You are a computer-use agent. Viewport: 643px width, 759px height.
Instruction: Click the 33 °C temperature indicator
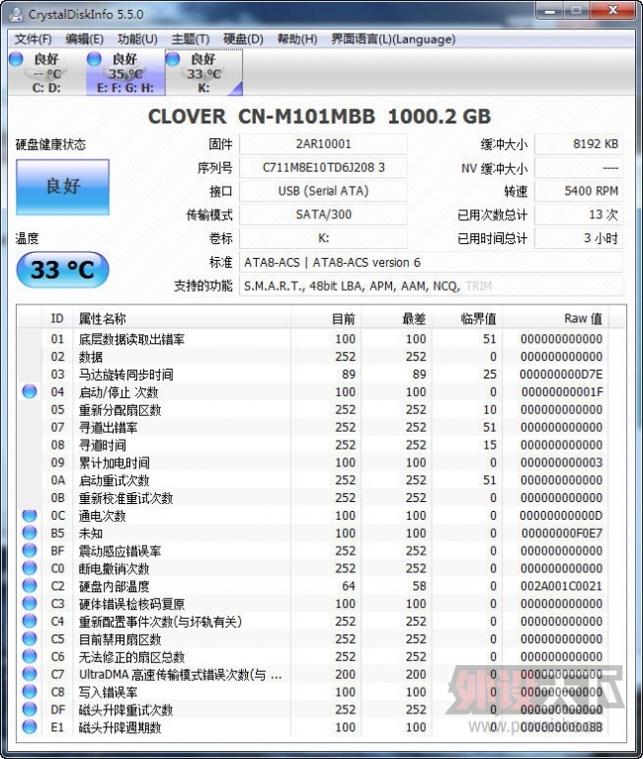[x=63, y=270]
